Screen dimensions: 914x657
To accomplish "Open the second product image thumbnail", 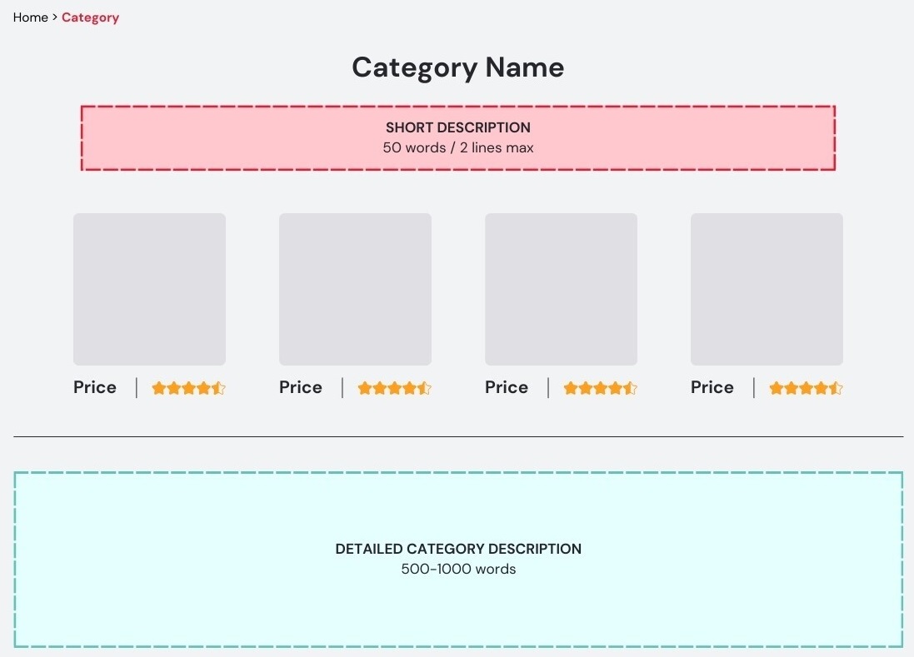I will pos(355,289).
